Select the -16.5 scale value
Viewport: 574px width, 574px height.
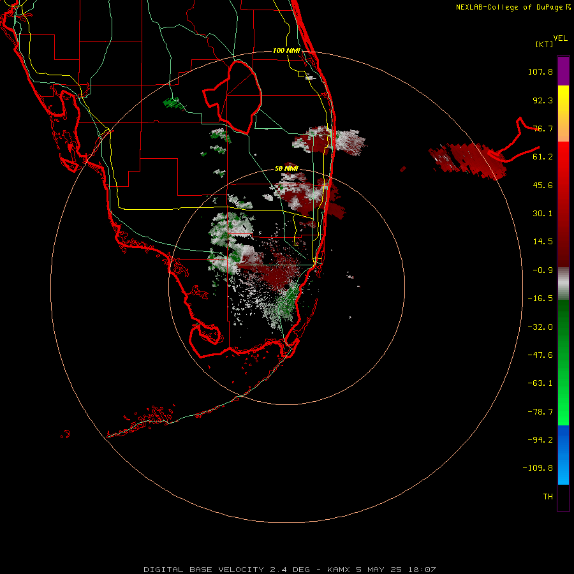point(540,298)
